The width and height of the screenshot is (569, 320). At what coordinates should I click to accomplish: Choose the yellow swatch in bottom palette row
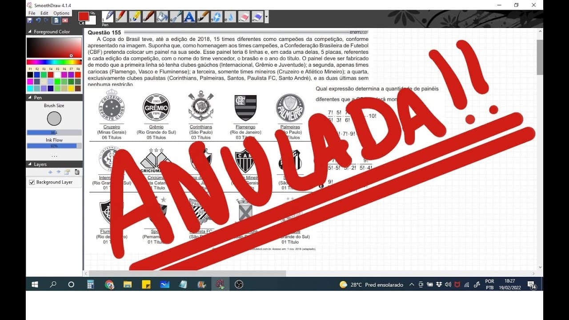tap(71, 88)
